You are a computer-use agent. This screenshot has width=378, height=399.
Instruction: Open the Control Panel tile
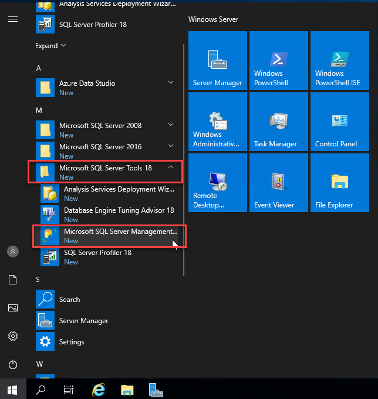tap(339, 122)
